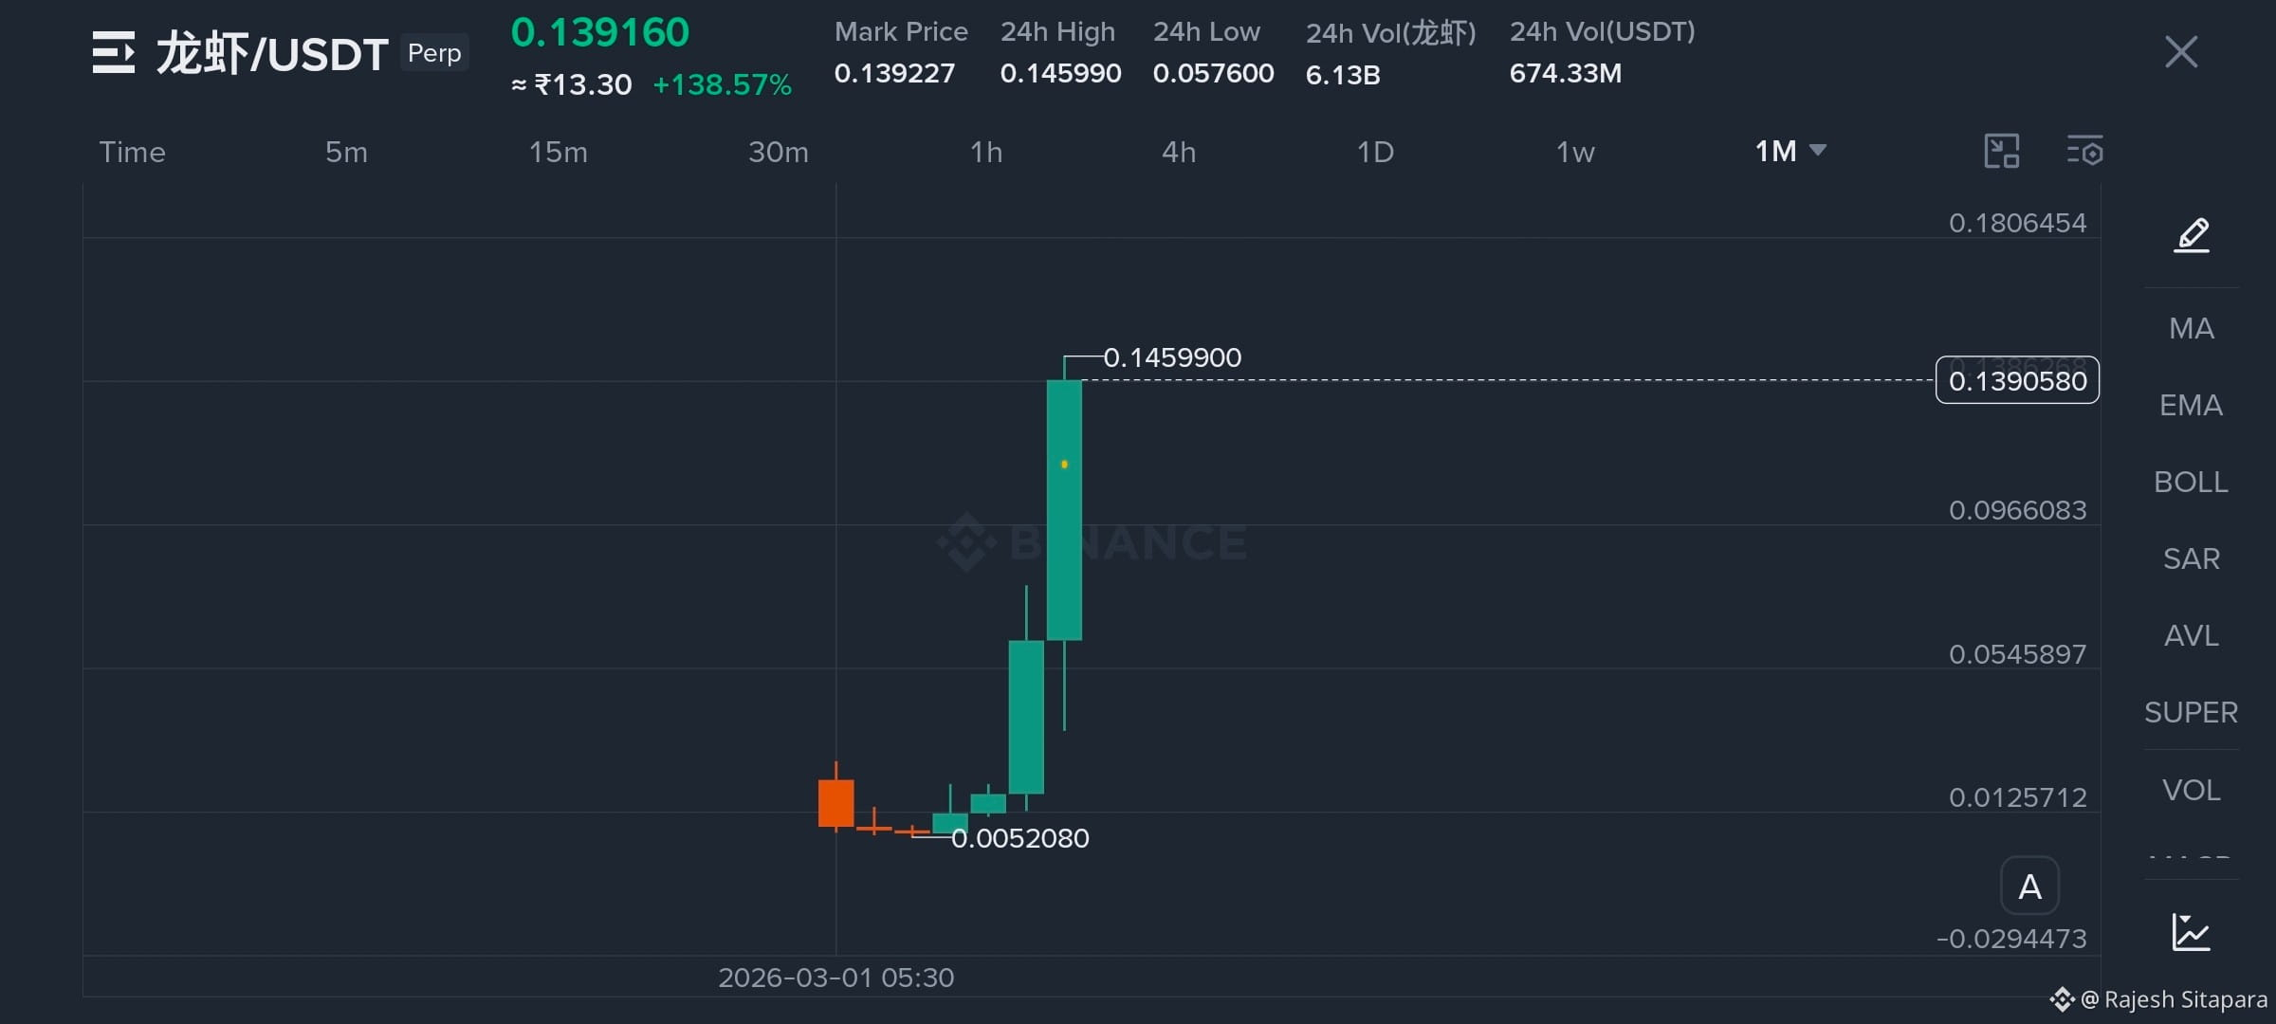Open the trading pair list menu icon
Viewport: 2276px width, 1024px height.
pyautogui.click(x=114, y=52)
